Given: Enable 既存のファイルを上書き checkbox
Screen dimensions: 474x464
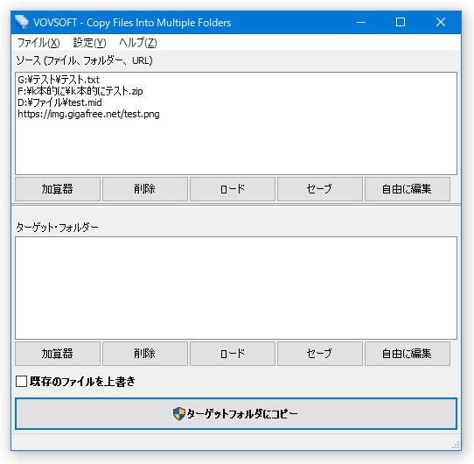Looking at the screenshot, I should (22, 382).
